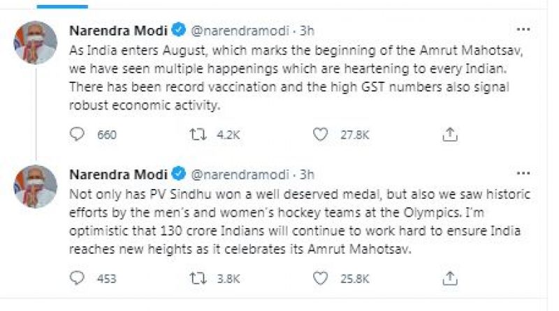
Task: Click 3h timestamp on first tweet
Action: (307, 30)
